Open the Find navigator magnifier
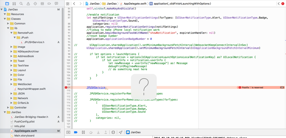This screenshot has width=286, height=138. tap(21, 4)
